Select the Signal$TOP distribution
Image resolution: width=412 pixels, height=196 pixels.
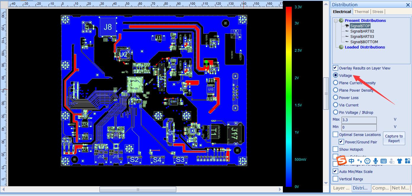[360, 26]
